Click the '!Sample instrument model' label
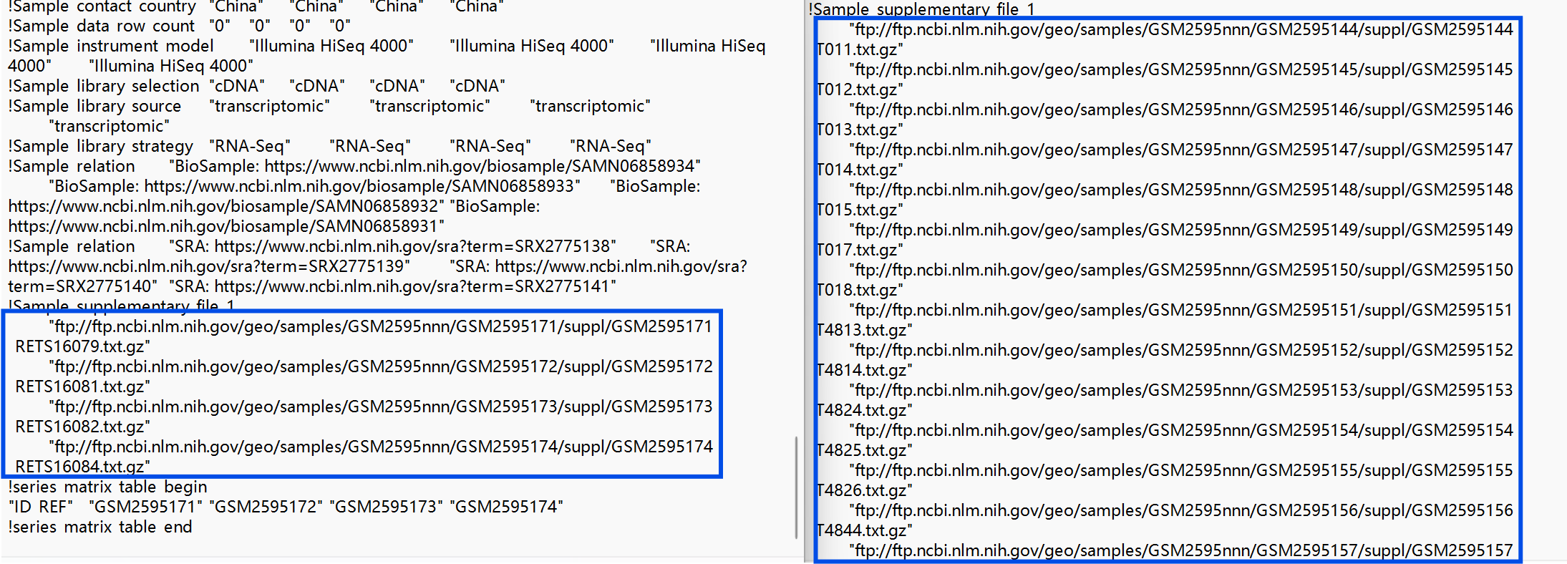Screen dimensions: 1567x564 click(x=111, y=46)
